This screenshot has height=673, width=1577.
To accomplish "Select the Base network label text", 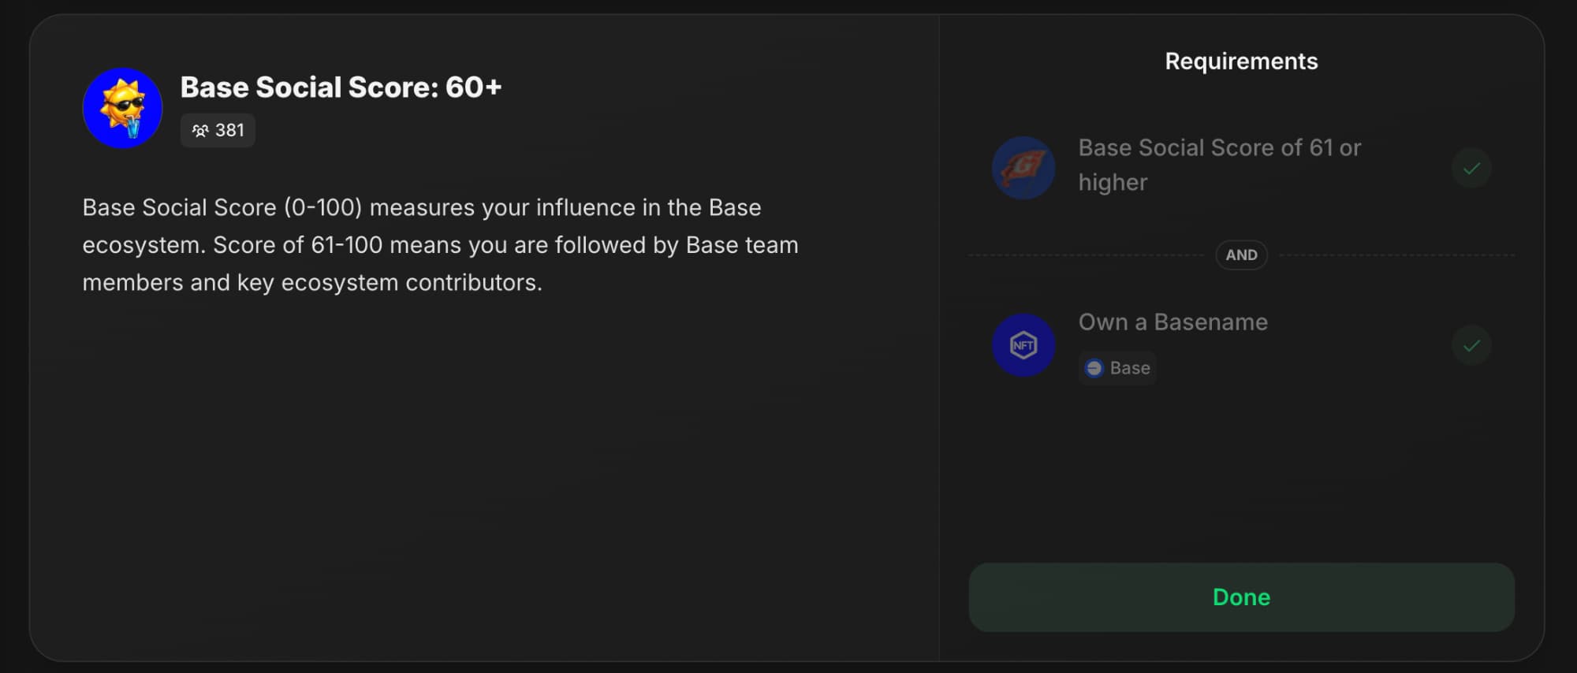I will [1130, 368].
